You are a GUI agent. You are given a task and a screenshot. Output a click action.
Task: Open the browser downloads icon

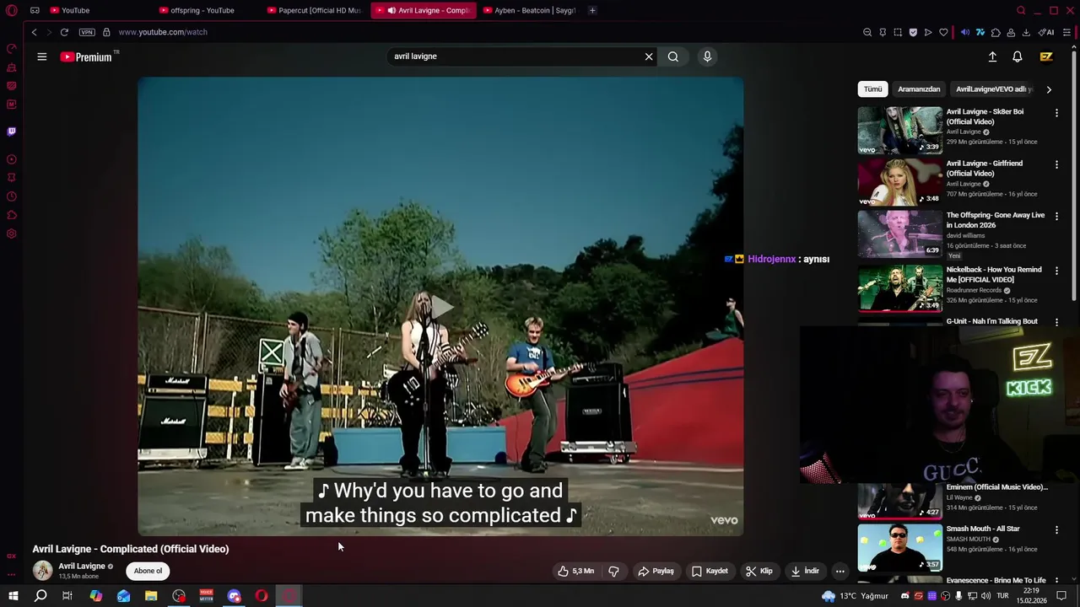click(x=1026, y=32)
